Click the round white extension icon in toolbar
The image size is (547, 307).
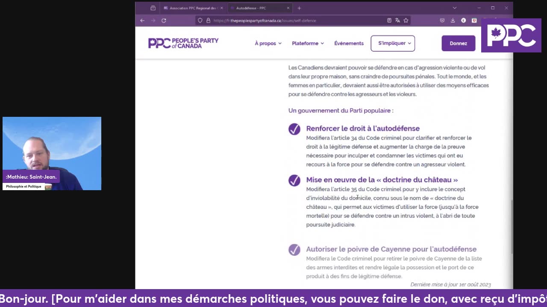tap(463, 20)
